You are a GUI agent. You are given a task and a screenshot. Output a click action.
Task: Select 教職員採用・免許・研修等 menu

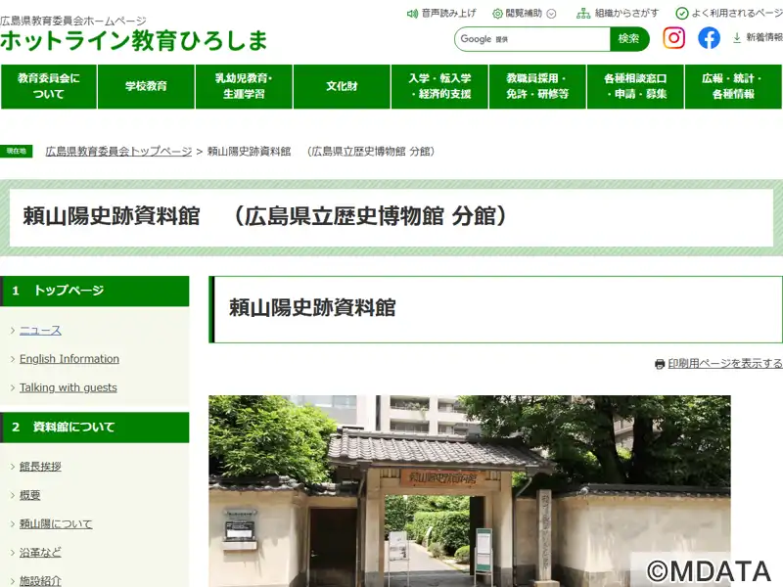tap(537, 86)
